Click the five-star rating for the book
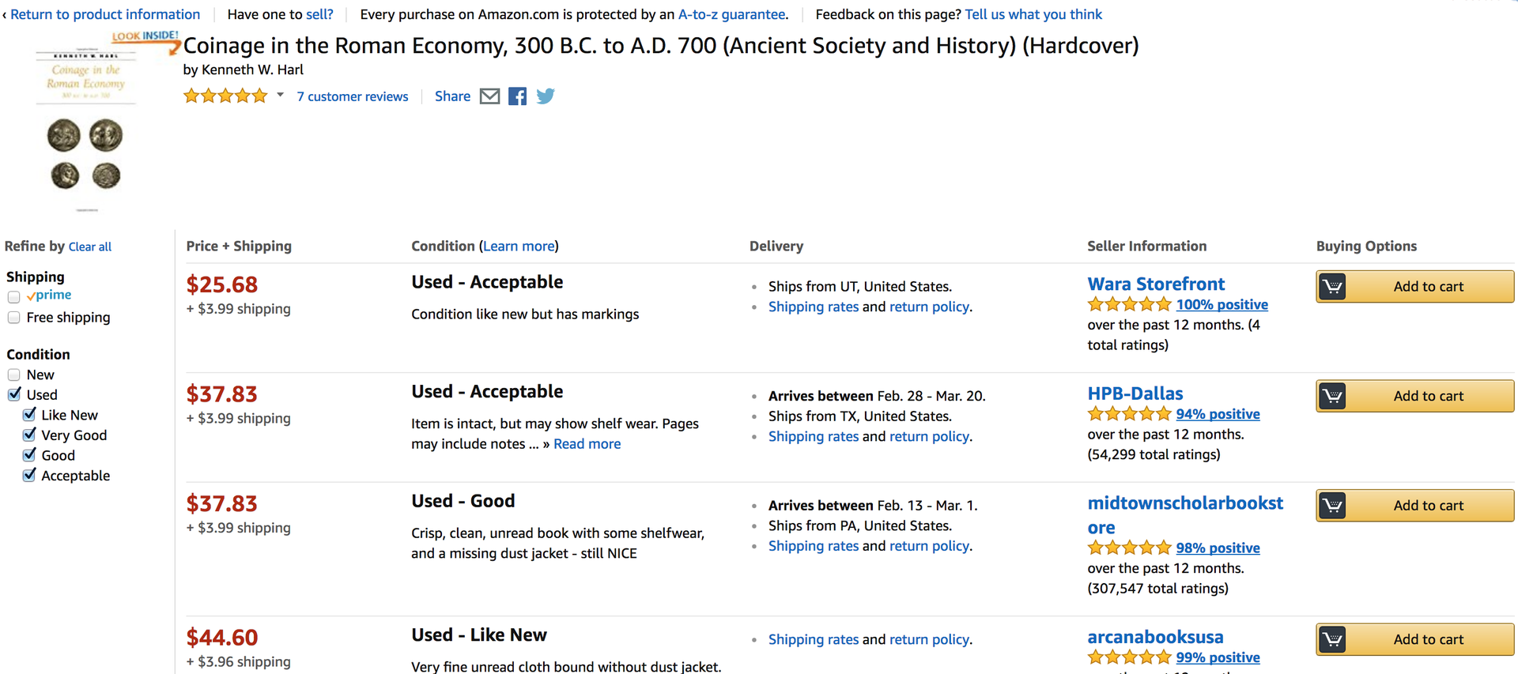Viewport: 1518px width, 674px height. 225,96
